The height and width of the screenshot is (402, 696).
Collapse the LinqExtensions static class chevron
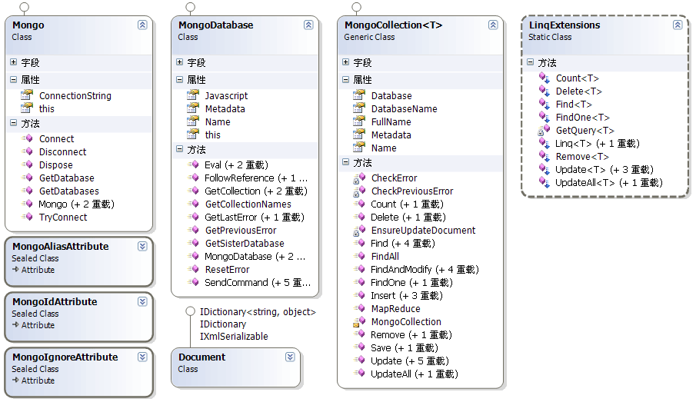pyautogui.click(x=678, y=25)
